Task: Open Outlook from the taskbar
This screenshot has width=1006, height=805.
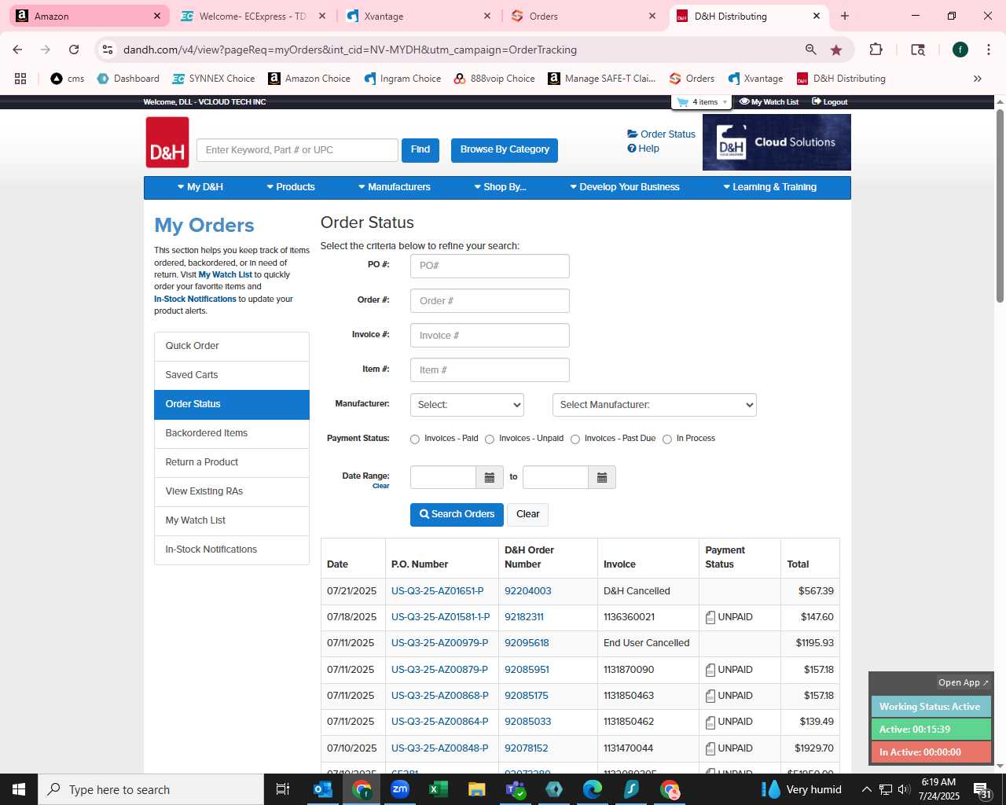Action: coord(323,789)
